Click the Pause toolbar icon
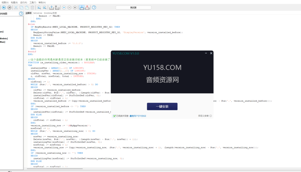The width and height of the screenshot is (301, 172). pos(70,8)
